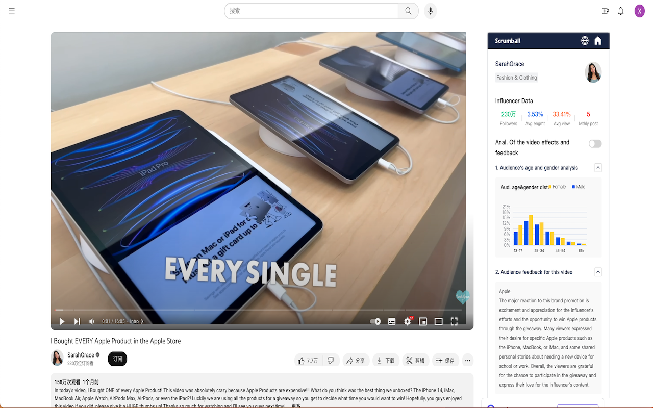Expand the Intro chapter list
This screenshot has height=408, width=653.
[x=137, y=321]
